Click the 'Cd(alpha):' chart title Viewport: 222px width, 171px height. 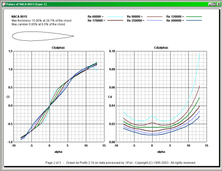point(161,48)
